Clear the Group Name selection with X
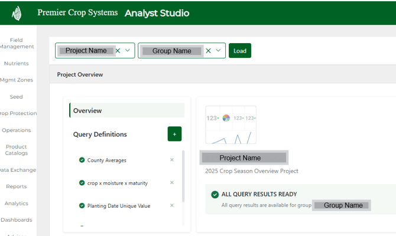The height and width of the screenshot is (236, 396). 208,51
